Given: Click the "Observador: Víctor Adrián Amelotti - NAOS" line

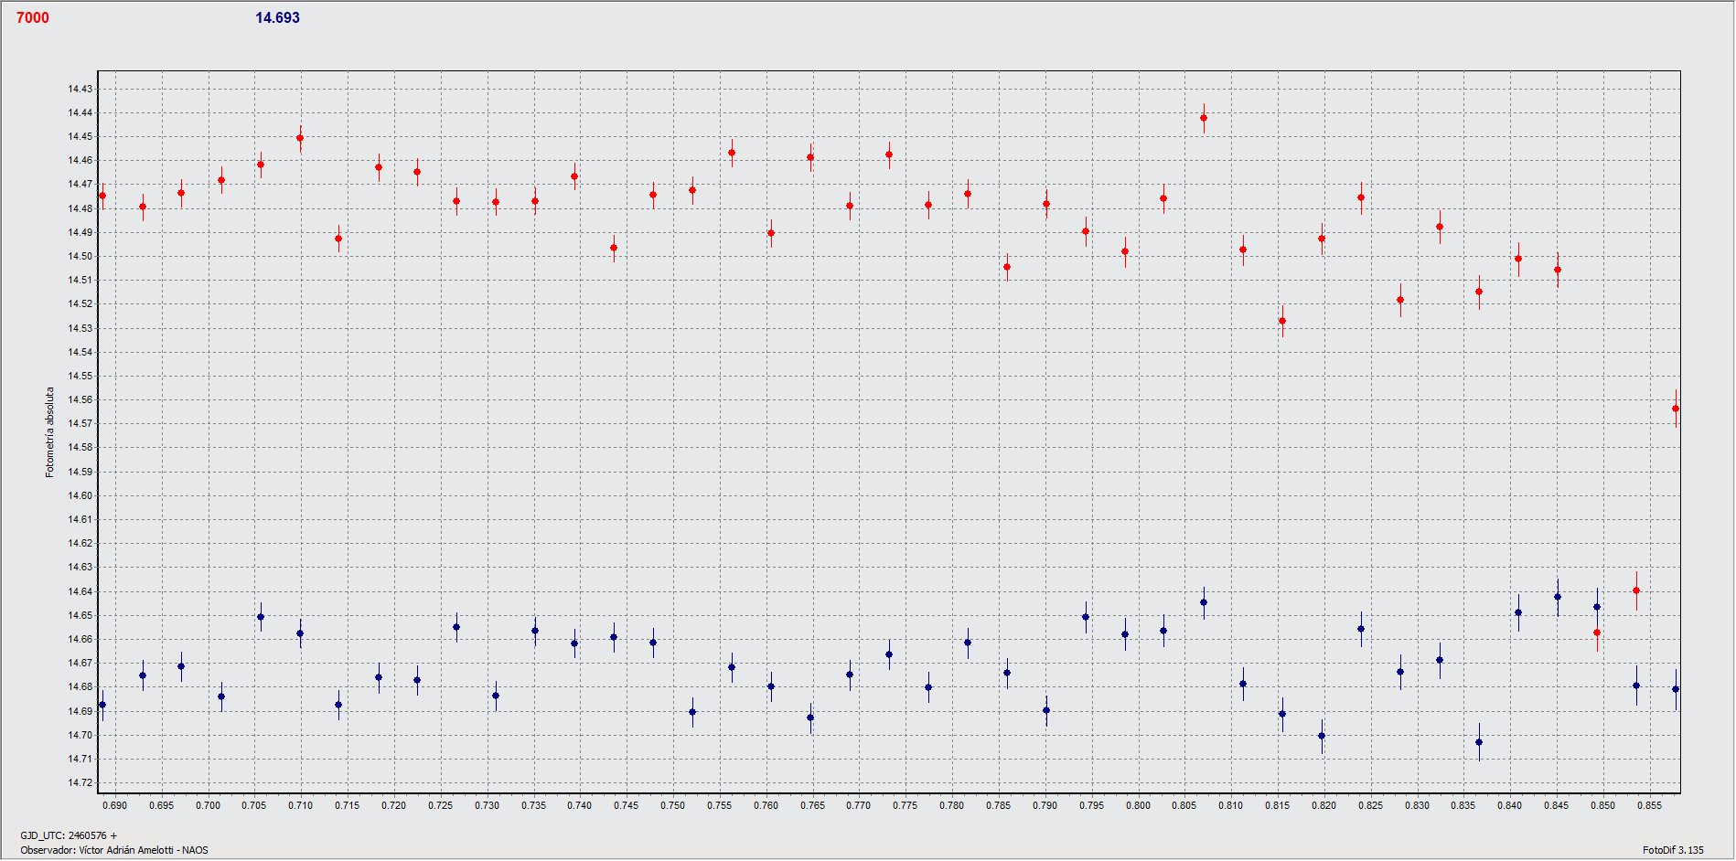Looking at the screenshot, I should pos(114,850).
